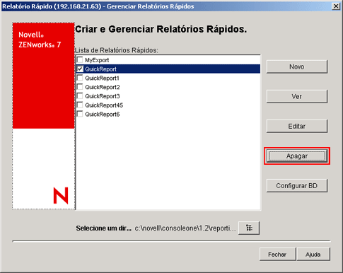
Task: Click the Editar button
Action: tap(297, 126)
